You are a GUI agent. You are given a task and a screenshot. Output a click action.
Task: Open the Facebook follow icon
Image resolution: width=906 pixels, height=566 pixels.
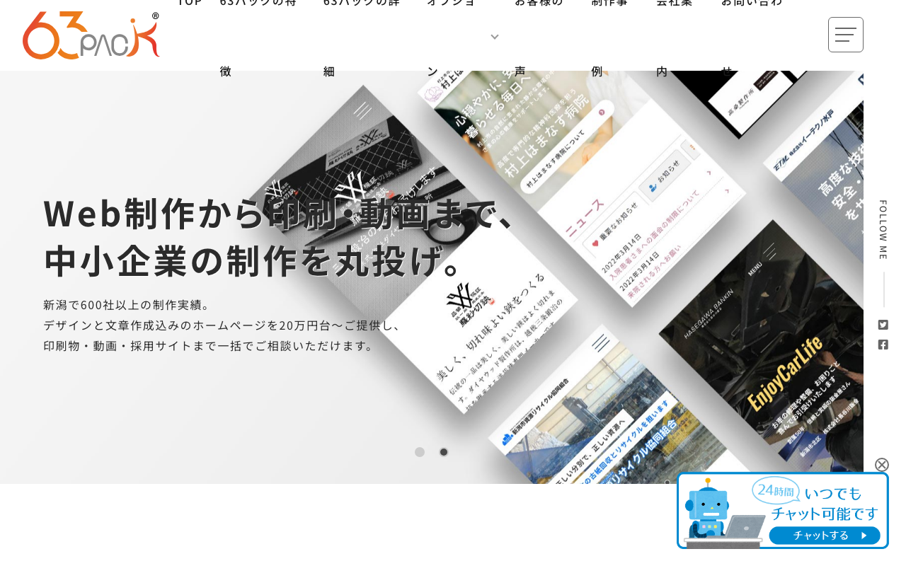click(883, 345)
